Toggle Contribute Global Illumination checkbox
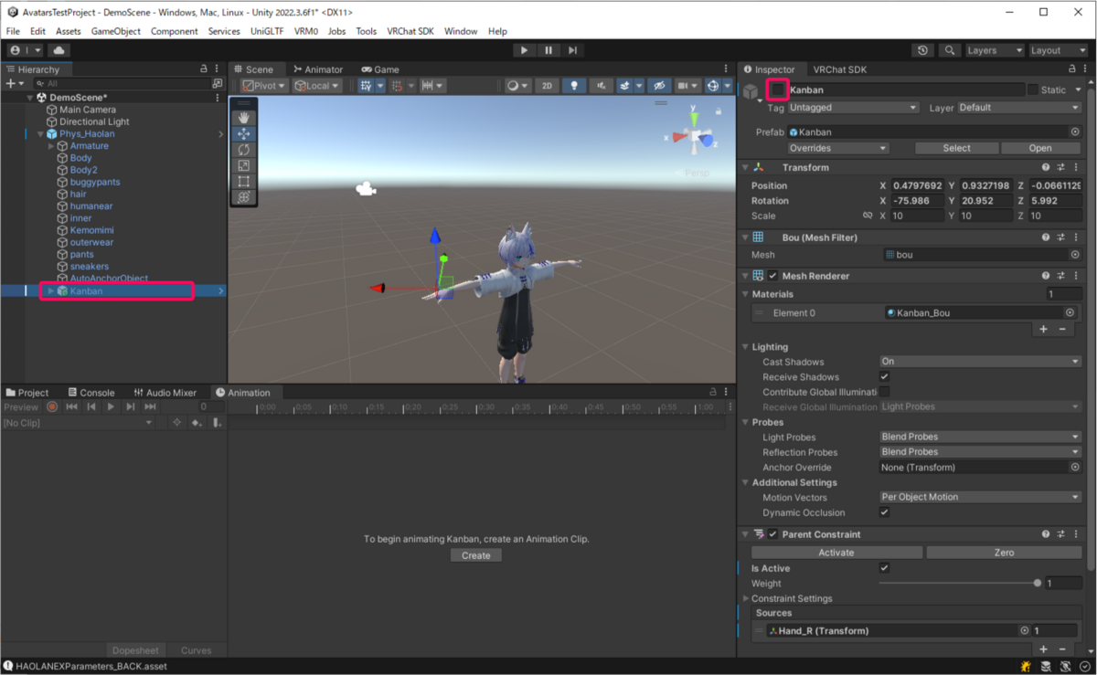Viewport: 1097px width, 675px height. click(x=884, y=392)
